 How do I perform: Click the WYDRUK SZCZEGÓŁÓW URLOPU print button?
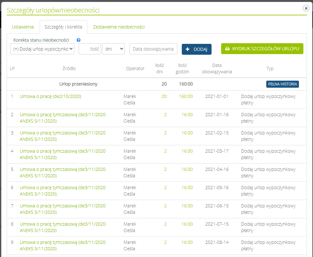coord(262,49)
